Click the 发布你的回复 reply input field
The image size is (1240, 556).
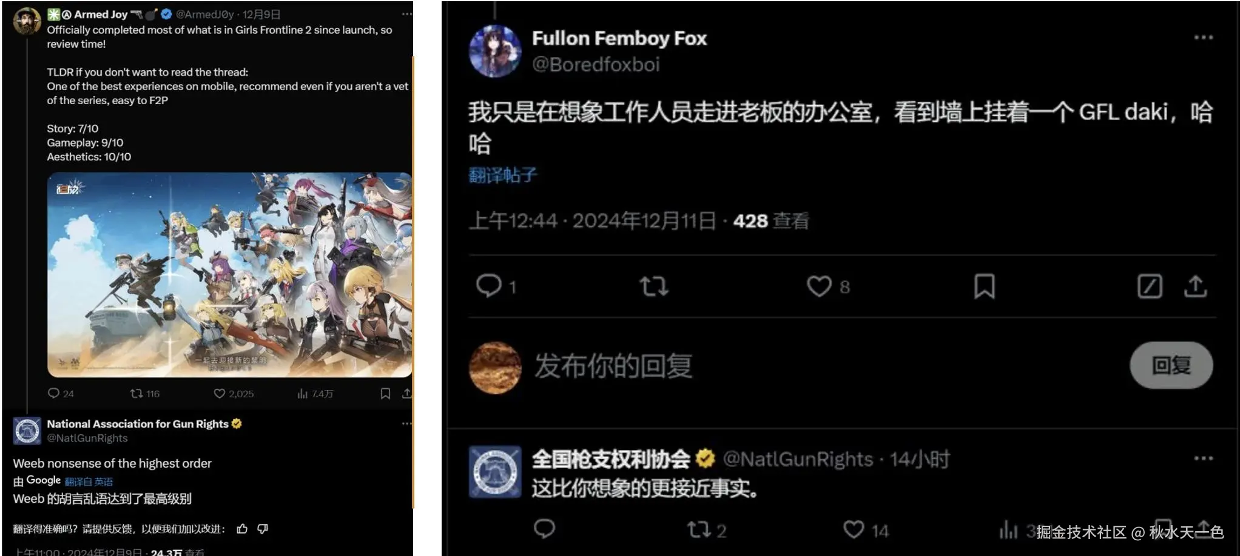coord(613,366)
